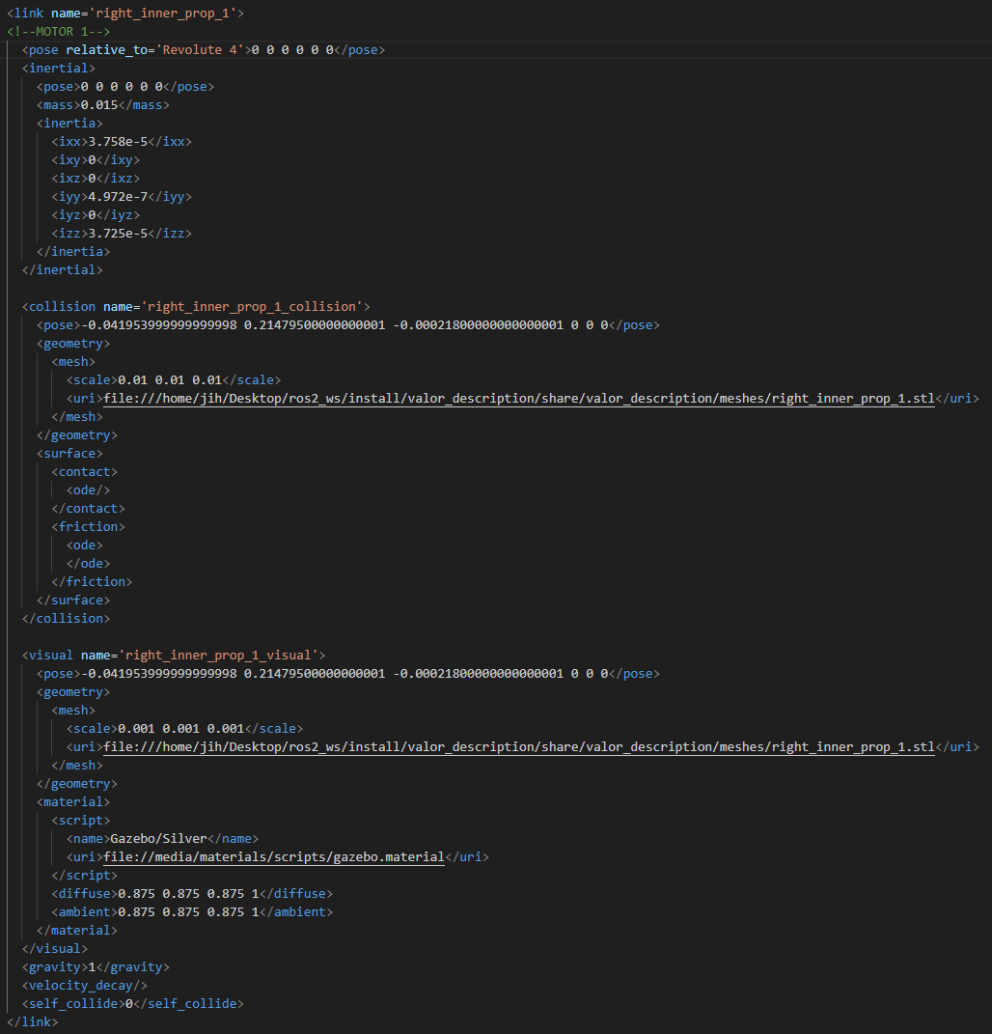Viewport: 992px width, 1034px height.
Task: Click the velocity_decay tag
Action: (84, 985)
